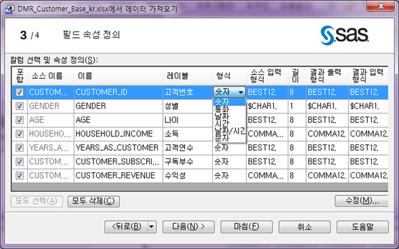Click the 수정(M)... button

(362, 201)
